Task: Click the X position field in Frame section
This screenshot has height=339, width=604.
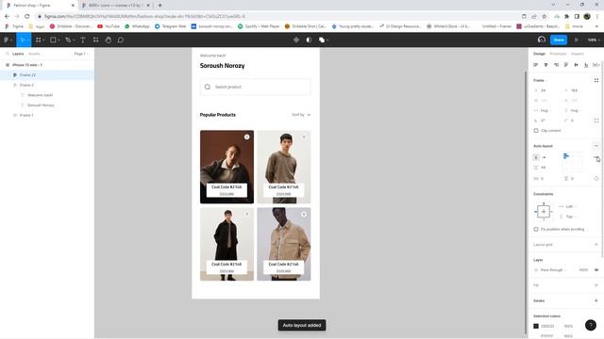Action: (547, 90)
